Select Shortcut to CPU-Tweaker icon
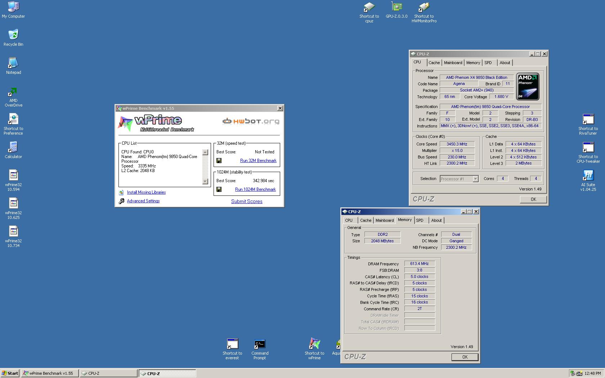The image size is (605, 378). coord(588,153)
